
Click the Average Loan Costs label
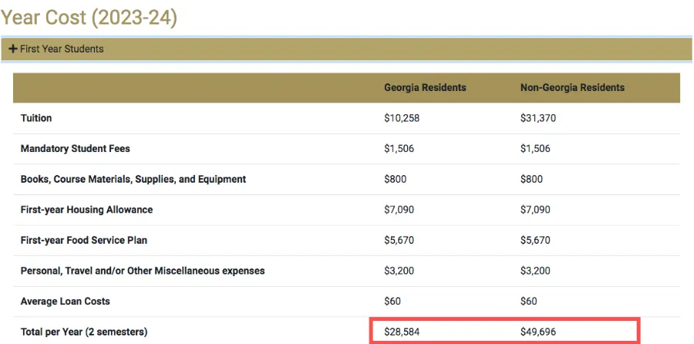[66, 301]
